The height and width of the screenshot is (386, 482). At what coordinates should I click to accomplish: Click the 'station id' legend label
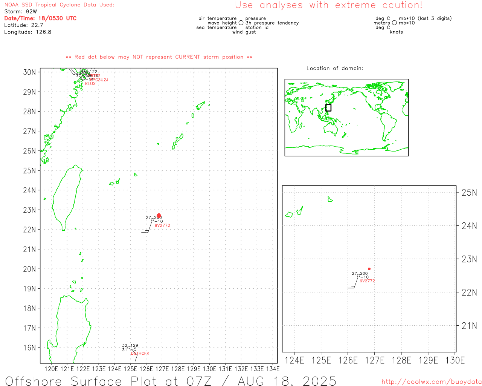257,28
